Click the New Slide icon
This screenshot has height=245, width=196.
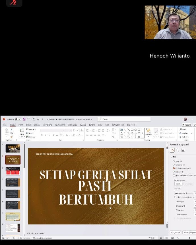(22, 130)
